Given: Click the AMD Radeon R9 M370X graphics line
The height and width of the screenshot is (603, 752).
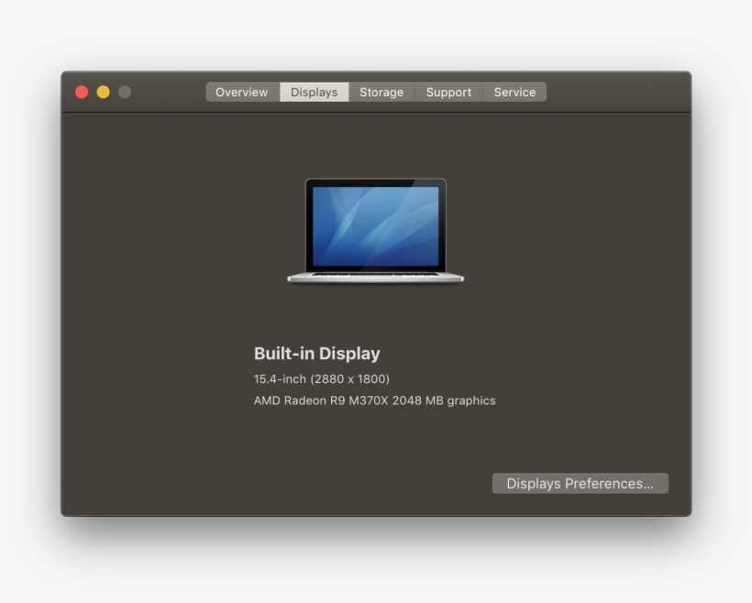Looking at the screenshot, I should (x=375, y=400).
